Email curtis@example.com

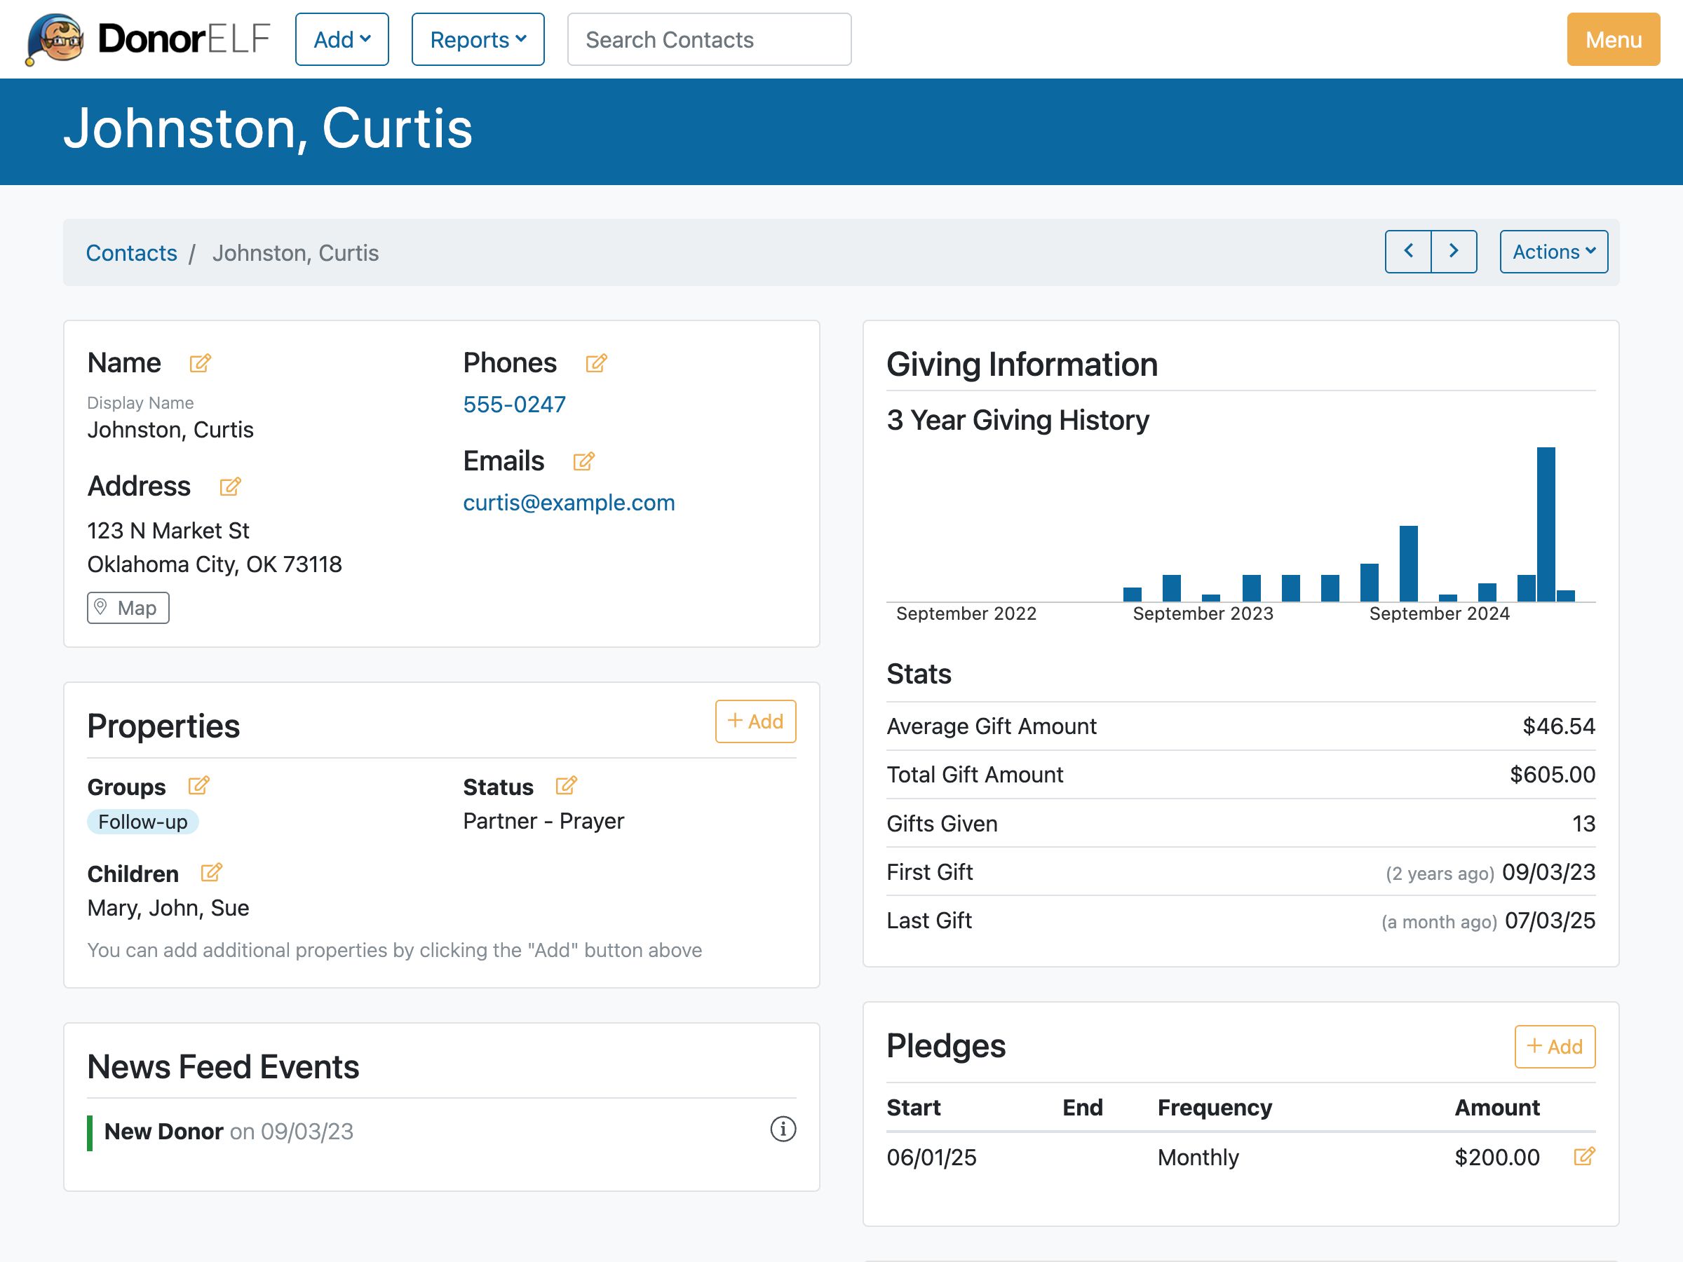(569, 502)
